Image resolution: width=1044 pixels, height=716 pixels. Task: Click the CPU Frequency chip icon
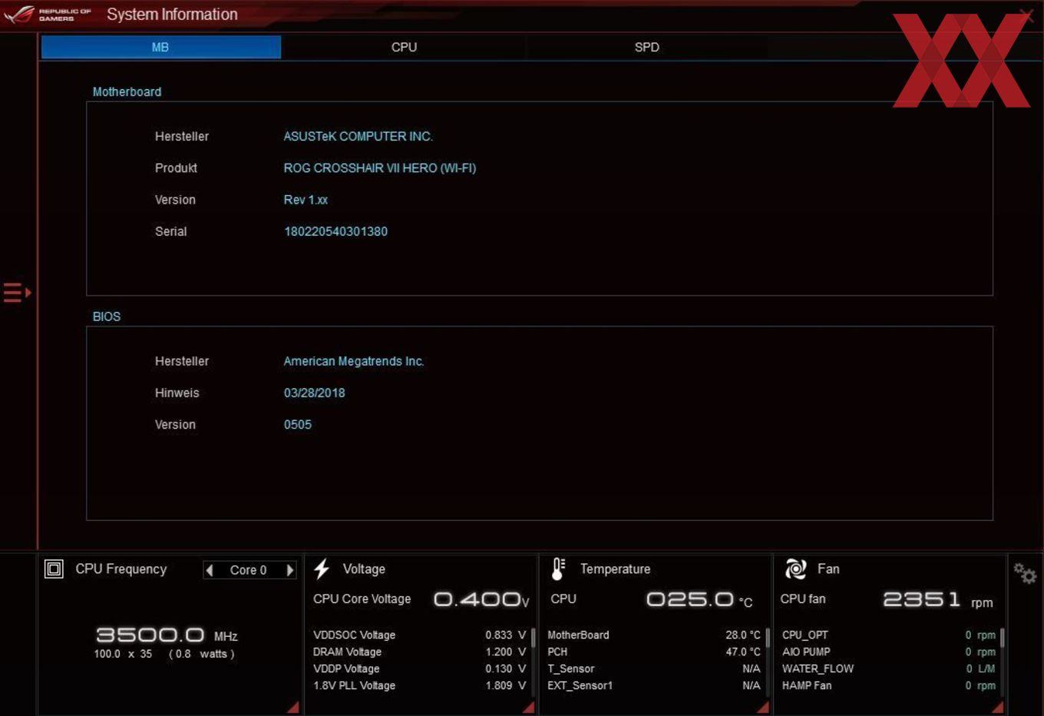(54, 568)
